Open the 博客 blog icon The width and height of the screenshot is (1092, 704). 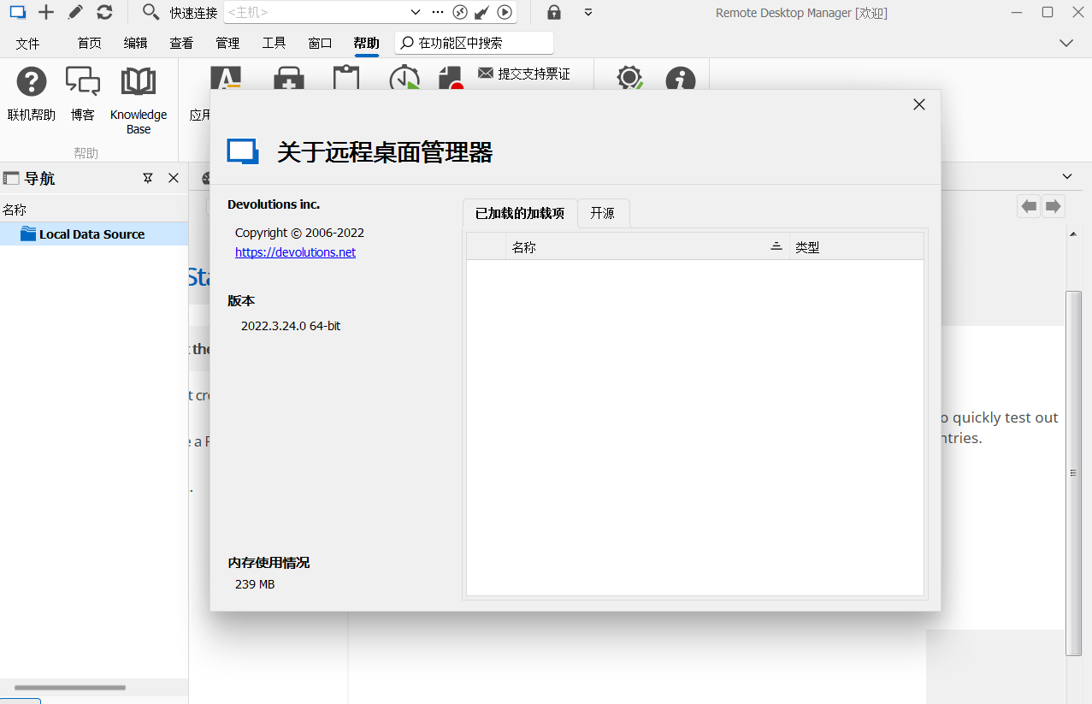pyautogui.click(x=83, y=82)
